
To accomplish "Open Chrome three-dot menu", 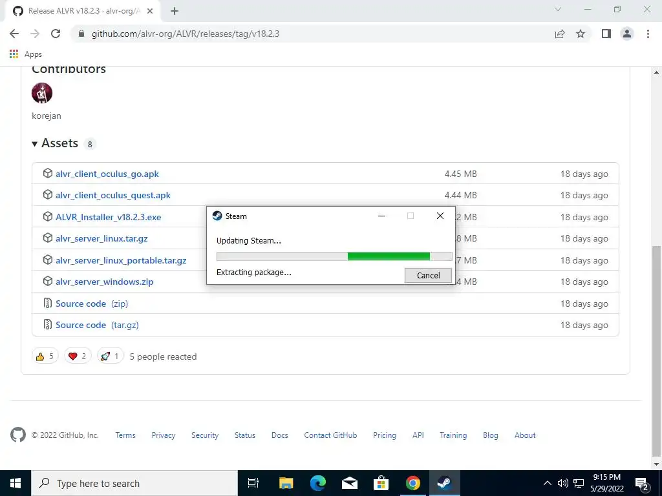I will coord(648,34).
